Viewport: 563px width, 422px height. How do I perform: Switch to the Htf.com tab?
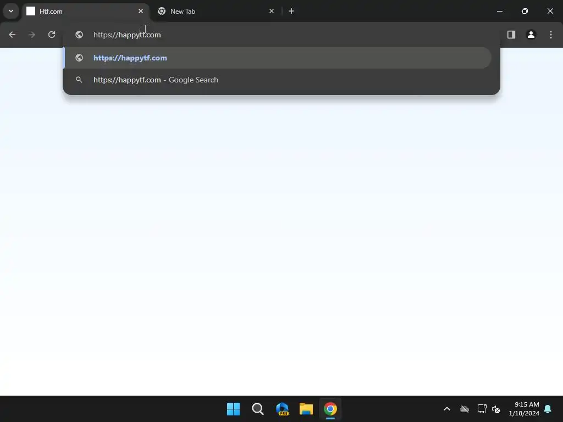pyautogui.click(x=86, y=12)
